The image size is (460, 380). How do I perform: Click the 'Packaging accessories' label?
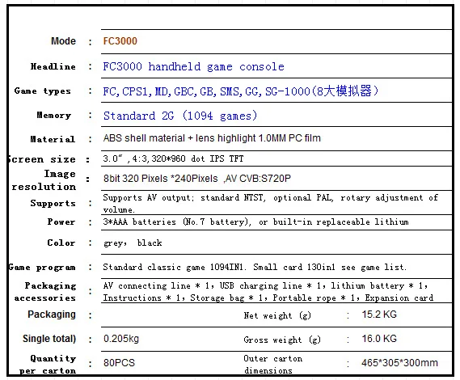[45, 292]
